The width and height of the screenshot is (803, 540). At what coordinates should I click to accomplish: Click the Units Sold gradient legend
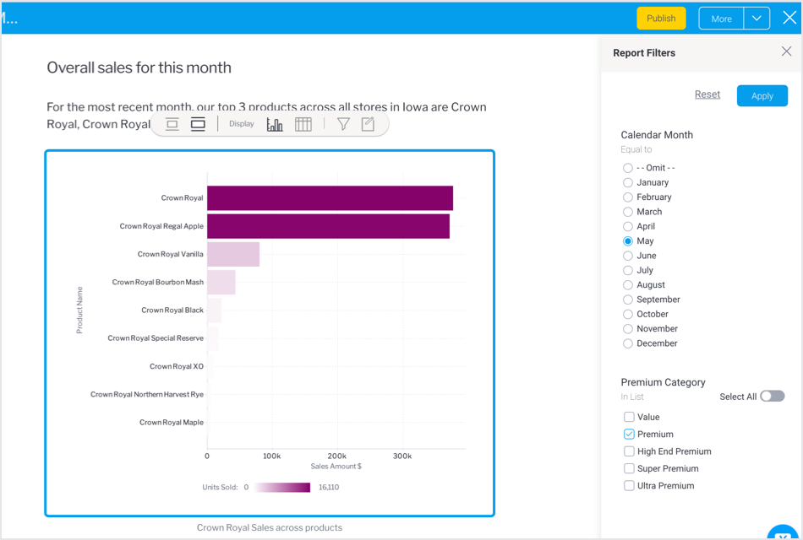283,488
